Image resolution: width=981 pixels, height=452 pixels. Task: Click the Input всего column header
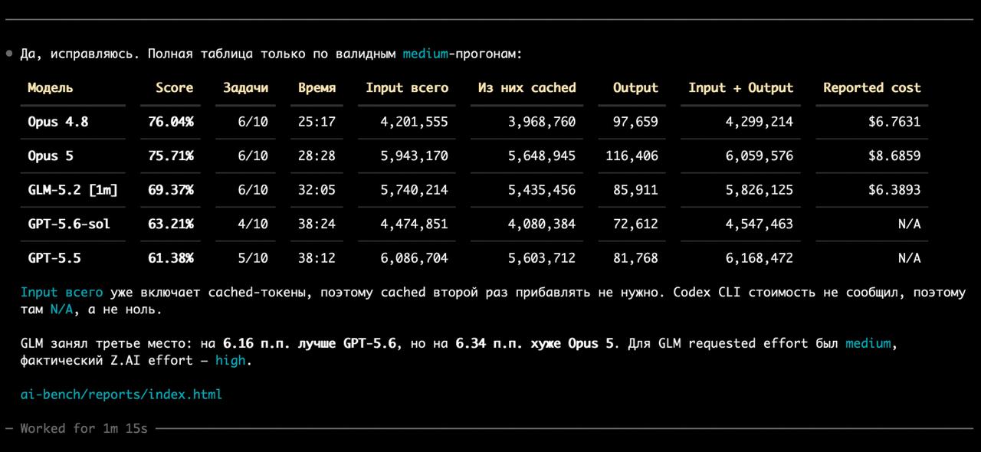pyautogui.click(x=407, y=87)
